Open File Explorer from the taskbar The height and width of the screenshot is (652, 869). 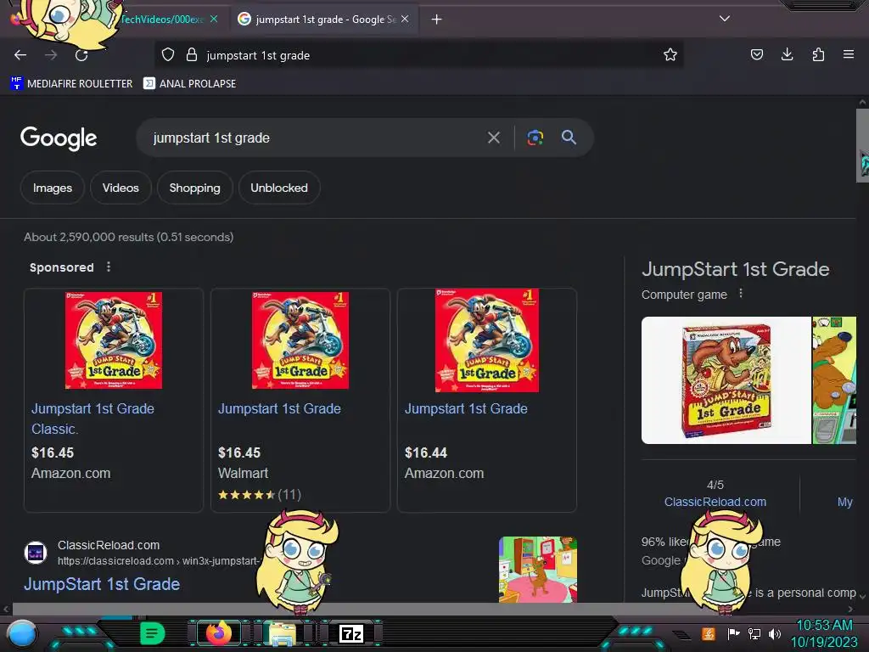(x=282, y=633)
